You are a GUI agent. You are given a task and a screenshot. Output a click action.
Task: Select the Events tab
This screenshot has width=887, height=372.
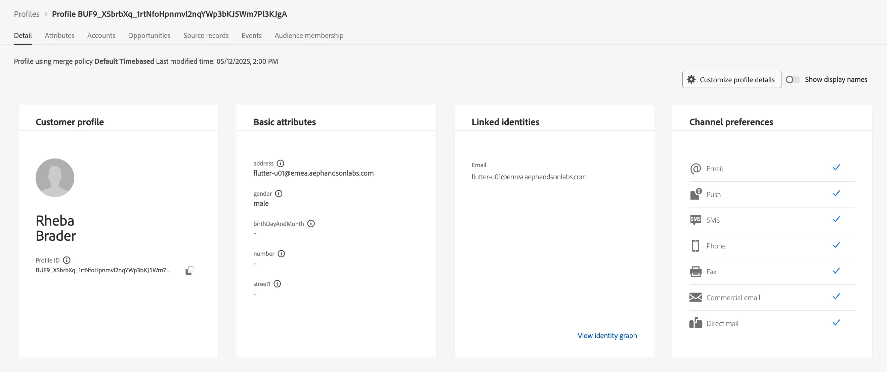[252, 36]
